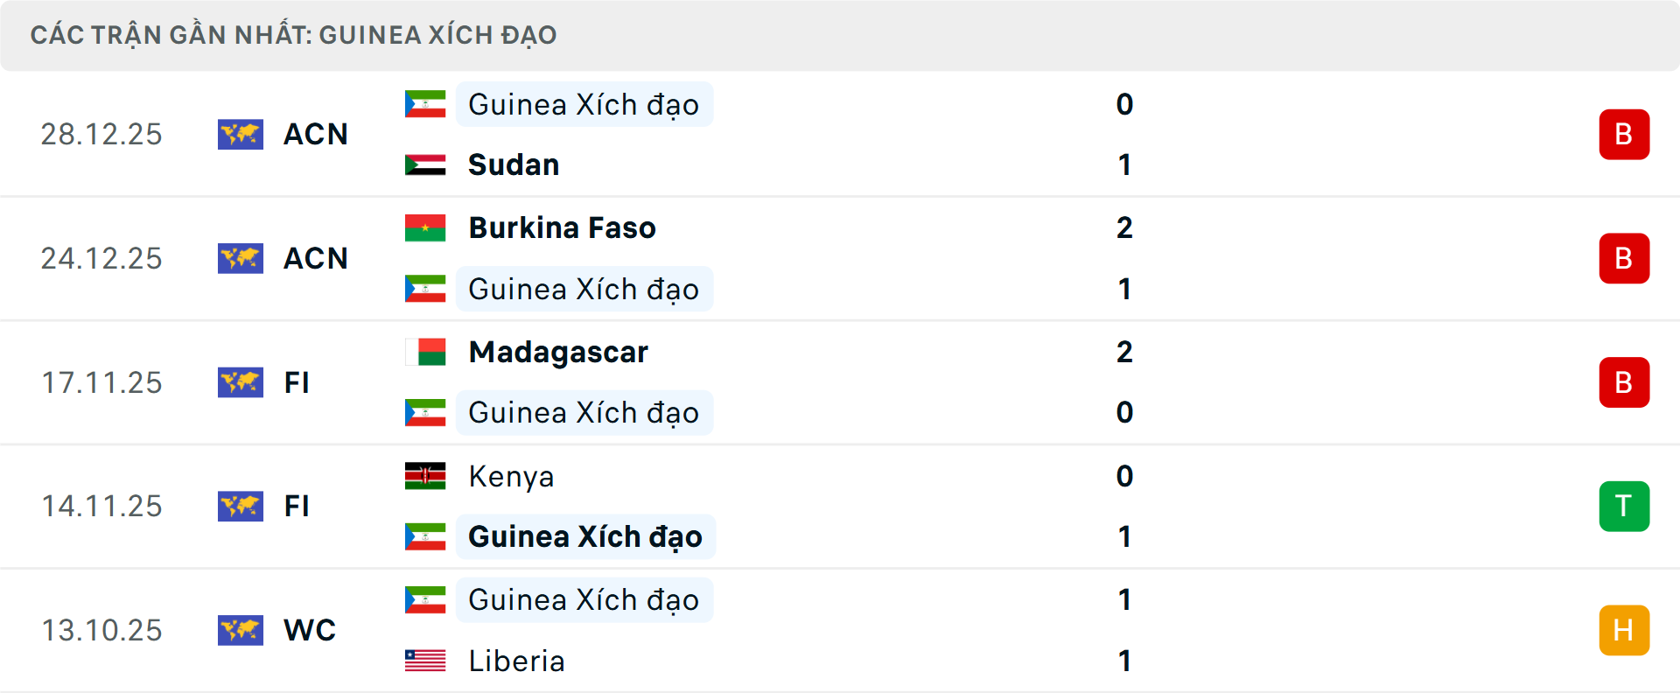Click competition icon beside the WC label

pyautogui.click(x=241, y=630)
